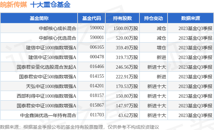Open fund 中邮核心优选混合
Image resolution: width=214 pixels, height=130 pixels.
click(x=58, y=38)
